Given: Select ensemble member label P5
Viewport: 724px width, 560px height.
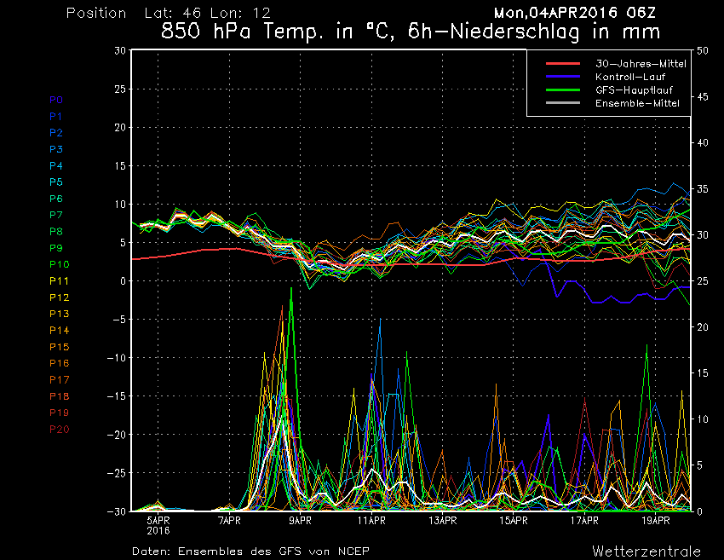Looking at the screenshot, I should (x=56, y=182).
